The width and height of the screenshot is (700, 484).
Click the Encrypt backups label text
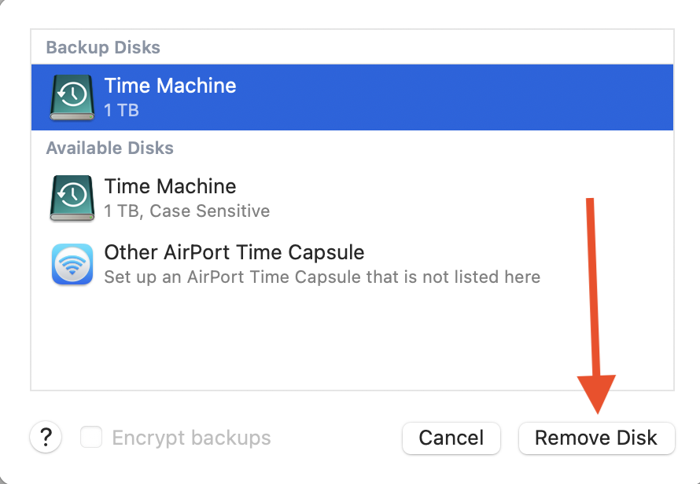tap(191, 438)
